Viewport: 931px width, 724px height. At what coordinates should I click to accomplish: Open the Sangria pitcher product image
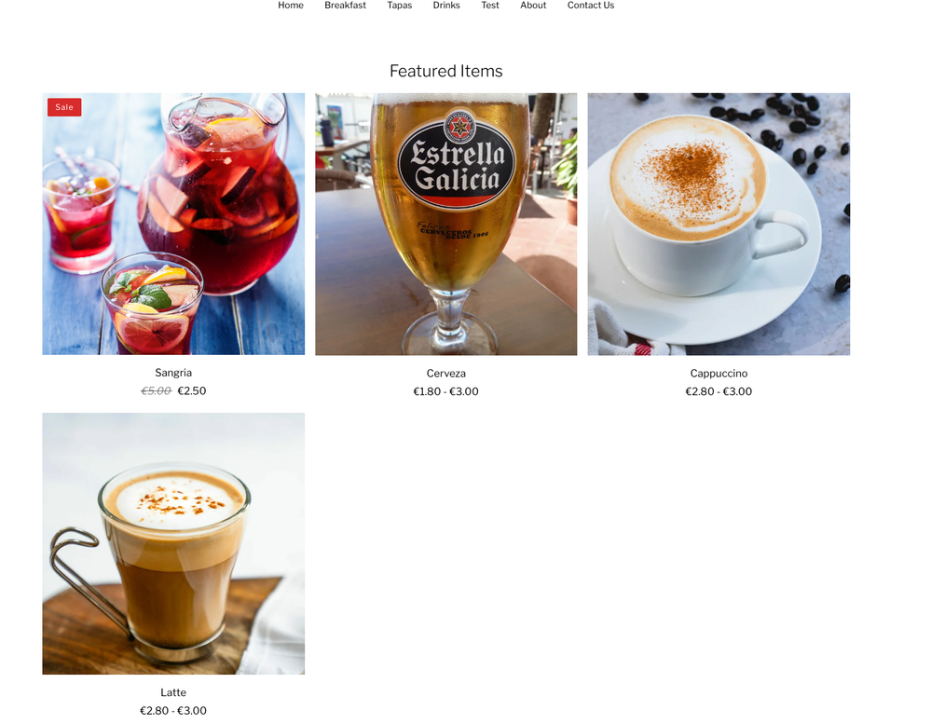173,224
